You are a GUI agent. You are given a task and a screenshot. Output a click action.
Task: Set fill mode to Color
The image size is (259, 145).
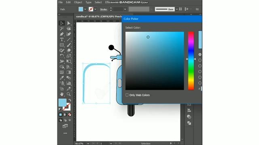[x=60, y=114]
